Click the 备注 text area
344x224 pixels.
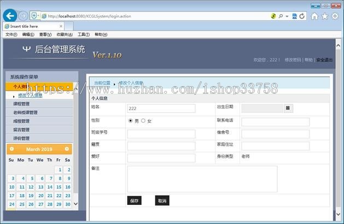(202, 179)
